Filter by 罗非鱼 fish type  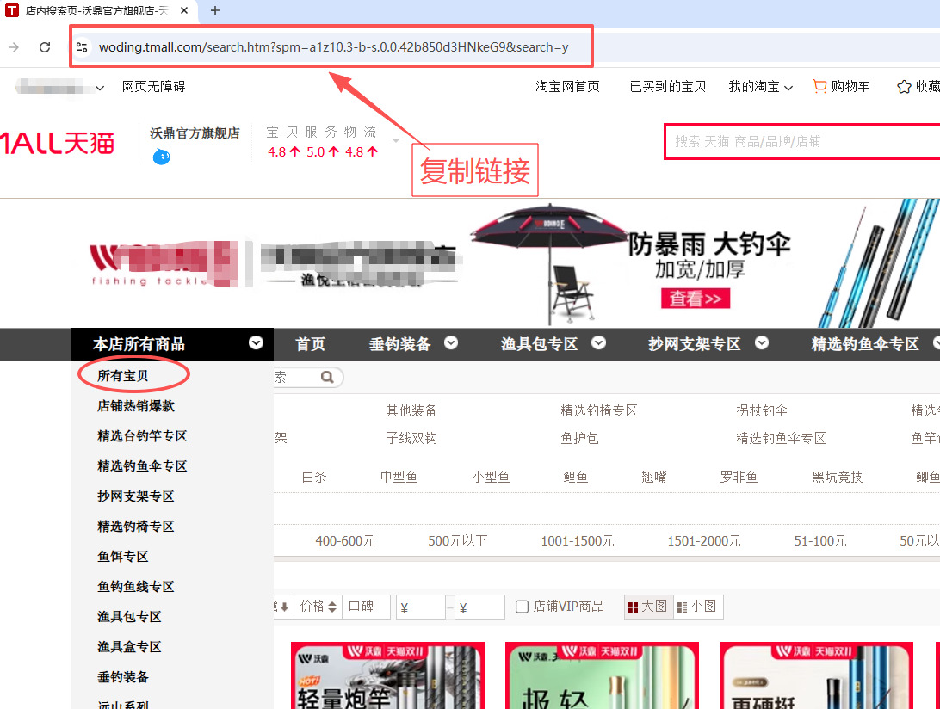[x=739, y=477]
